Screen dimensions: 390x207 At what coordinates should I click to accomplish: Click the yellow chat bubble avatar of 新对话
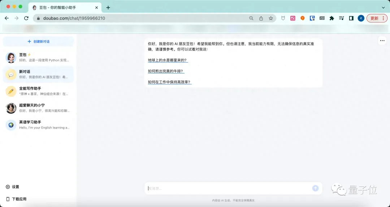tap(11, 75)
